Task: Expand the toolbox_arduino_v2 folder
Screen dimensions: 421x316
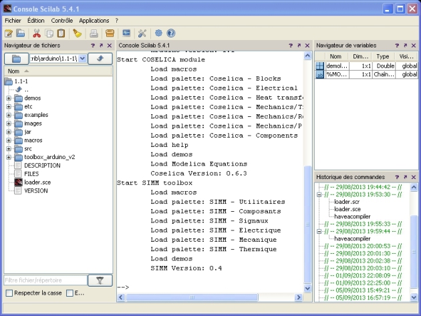Action: coord(9,157)
